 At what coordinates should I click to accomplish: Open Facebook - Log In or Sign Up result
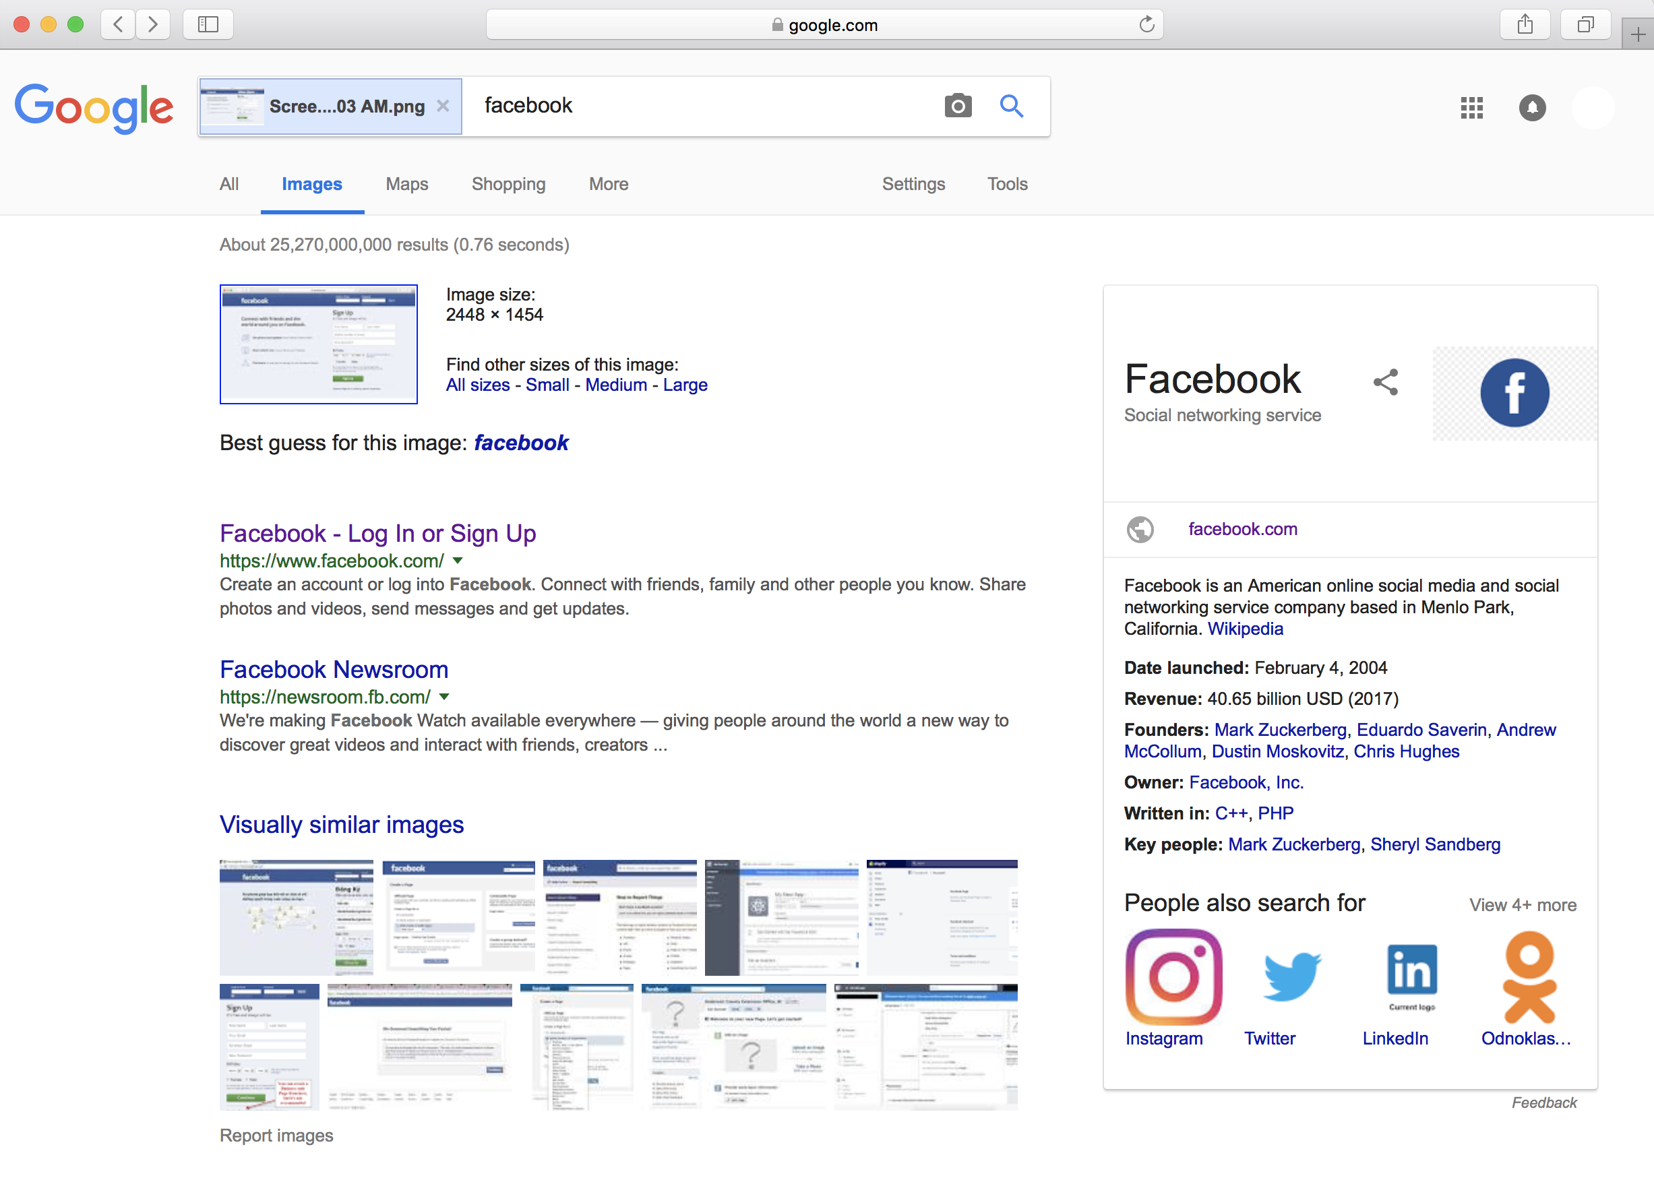[378, 534]
